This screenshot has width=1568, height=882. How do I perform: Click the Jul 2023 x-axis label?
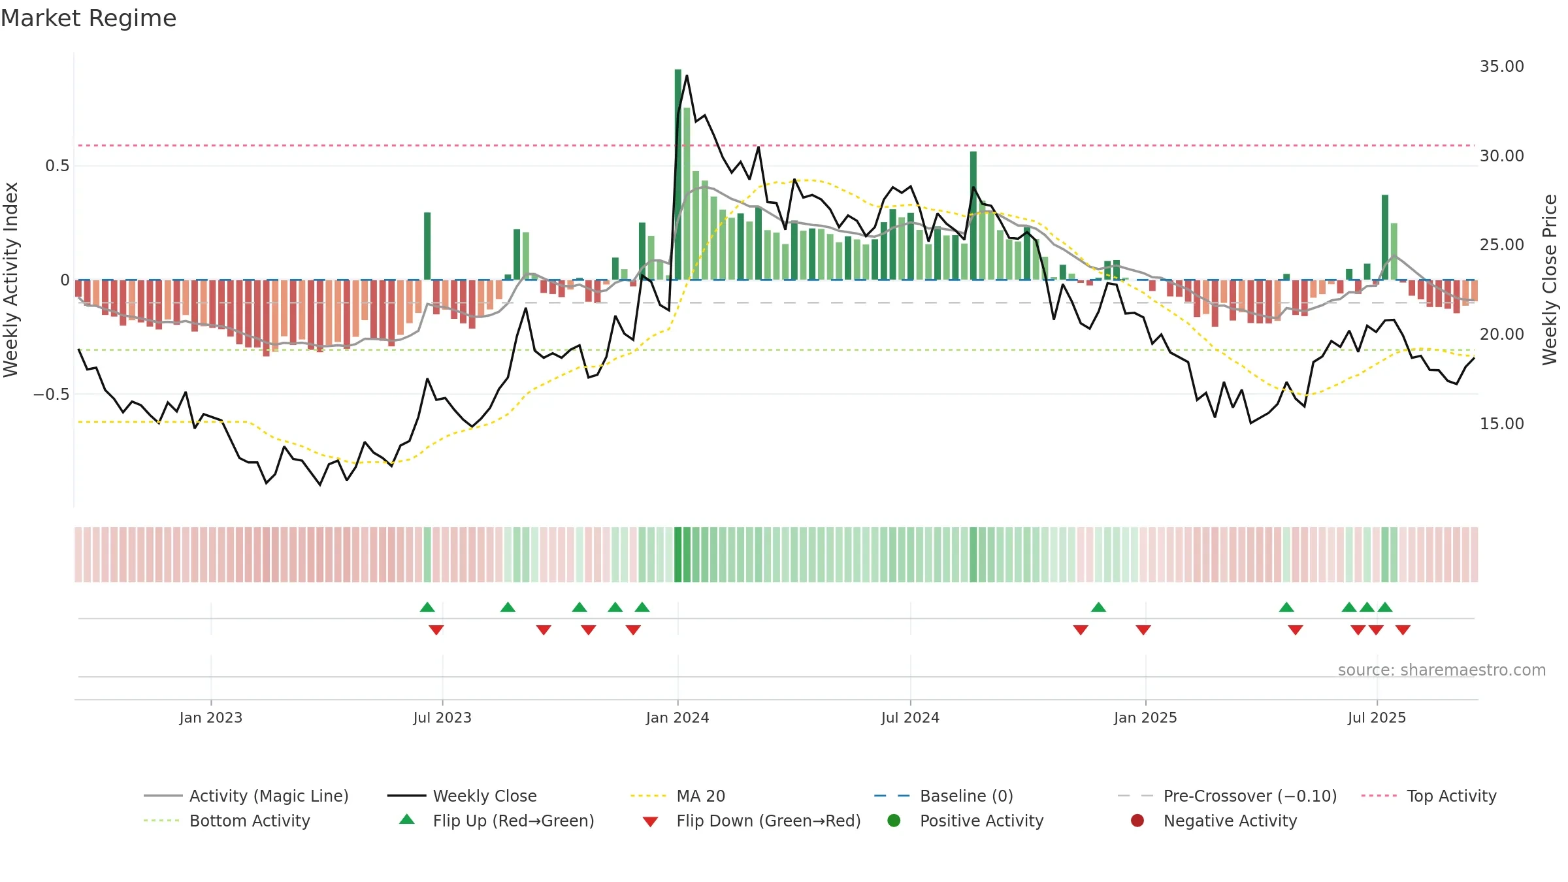pyautogui.click(x=442, y=718)
